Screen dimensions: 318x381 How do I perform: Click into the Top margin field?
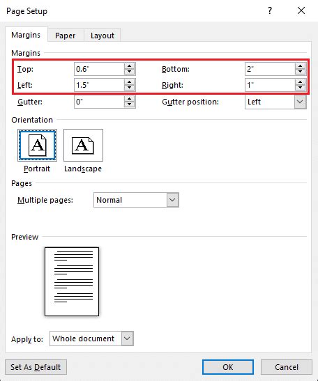(99, 69)
